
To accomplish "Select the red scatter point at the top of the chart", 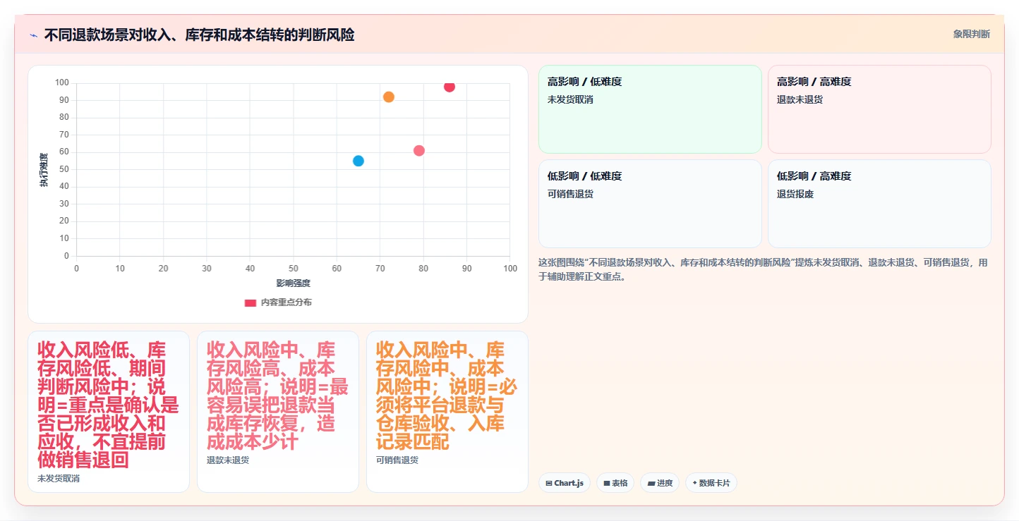I will [450, 87].
